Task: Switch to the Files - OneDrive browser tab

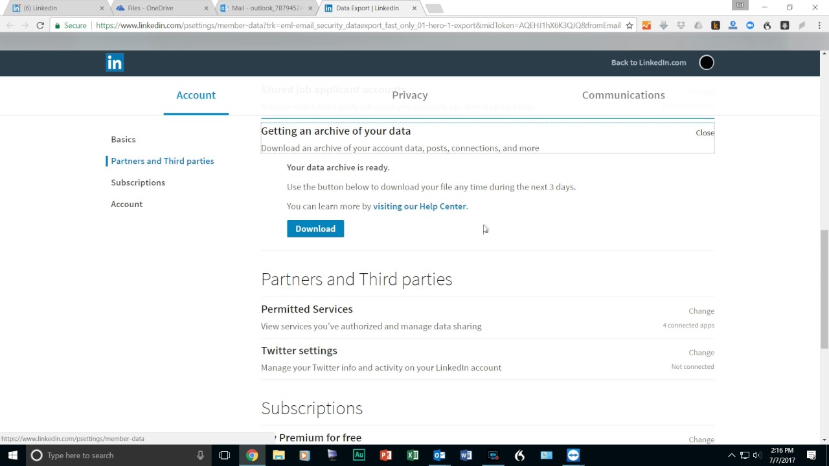Action: point(162,8)
